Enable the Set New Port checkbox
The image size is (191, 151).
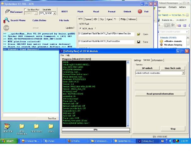[x=25, y=10]
